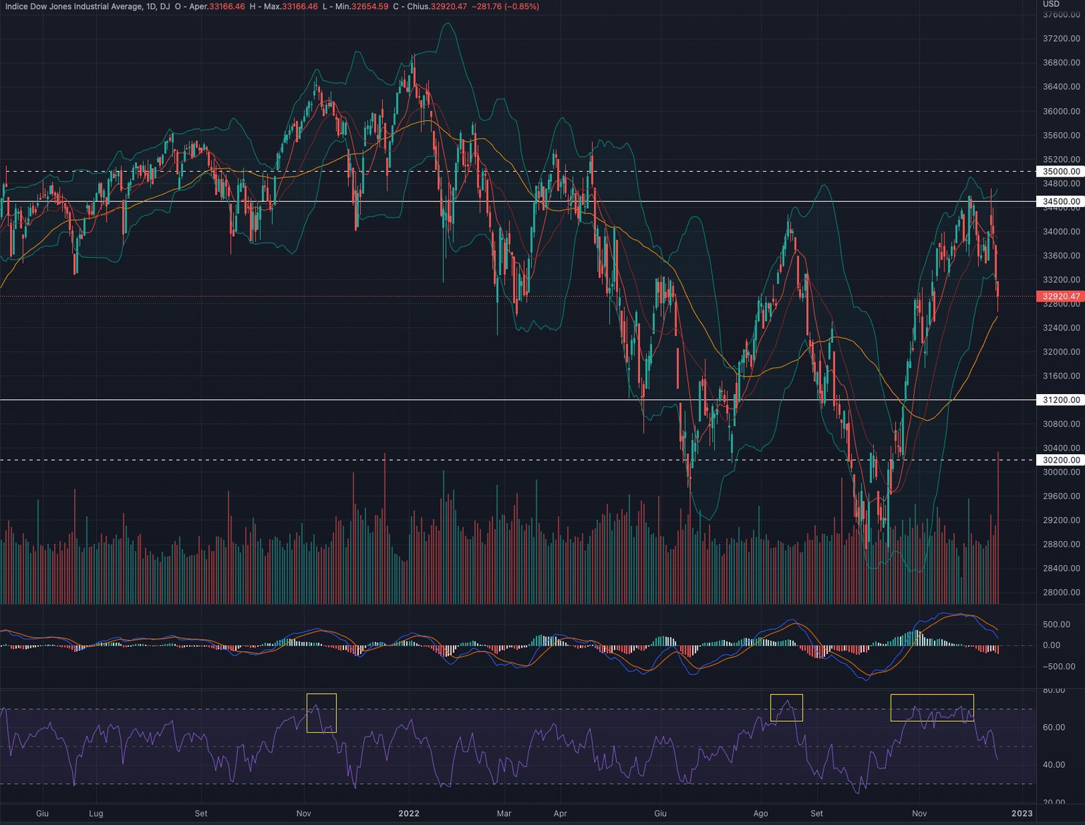The image size is (1085, 825).
Task: Select the leftmost yellow rectangle on RSI
Action: (321, 713)
